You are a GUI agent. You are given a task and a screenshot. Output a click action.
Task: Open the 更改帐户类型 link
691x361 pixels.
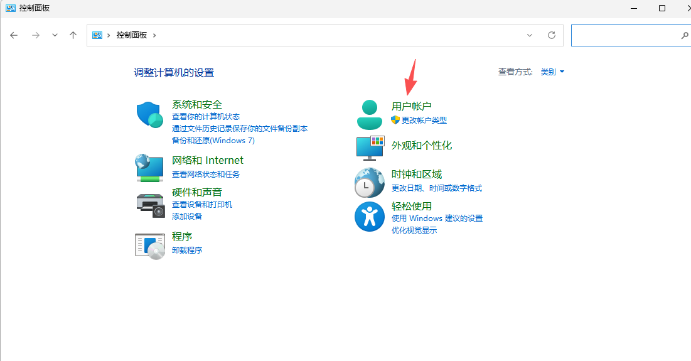(x=424, y=120)
